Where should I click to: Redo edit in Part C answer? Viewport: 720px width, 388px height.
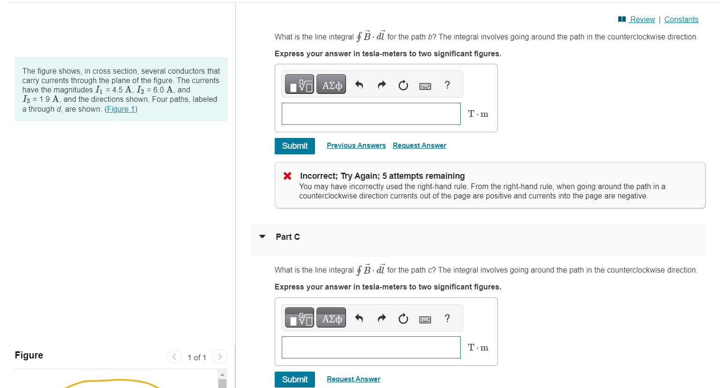[x=382, y=319]
